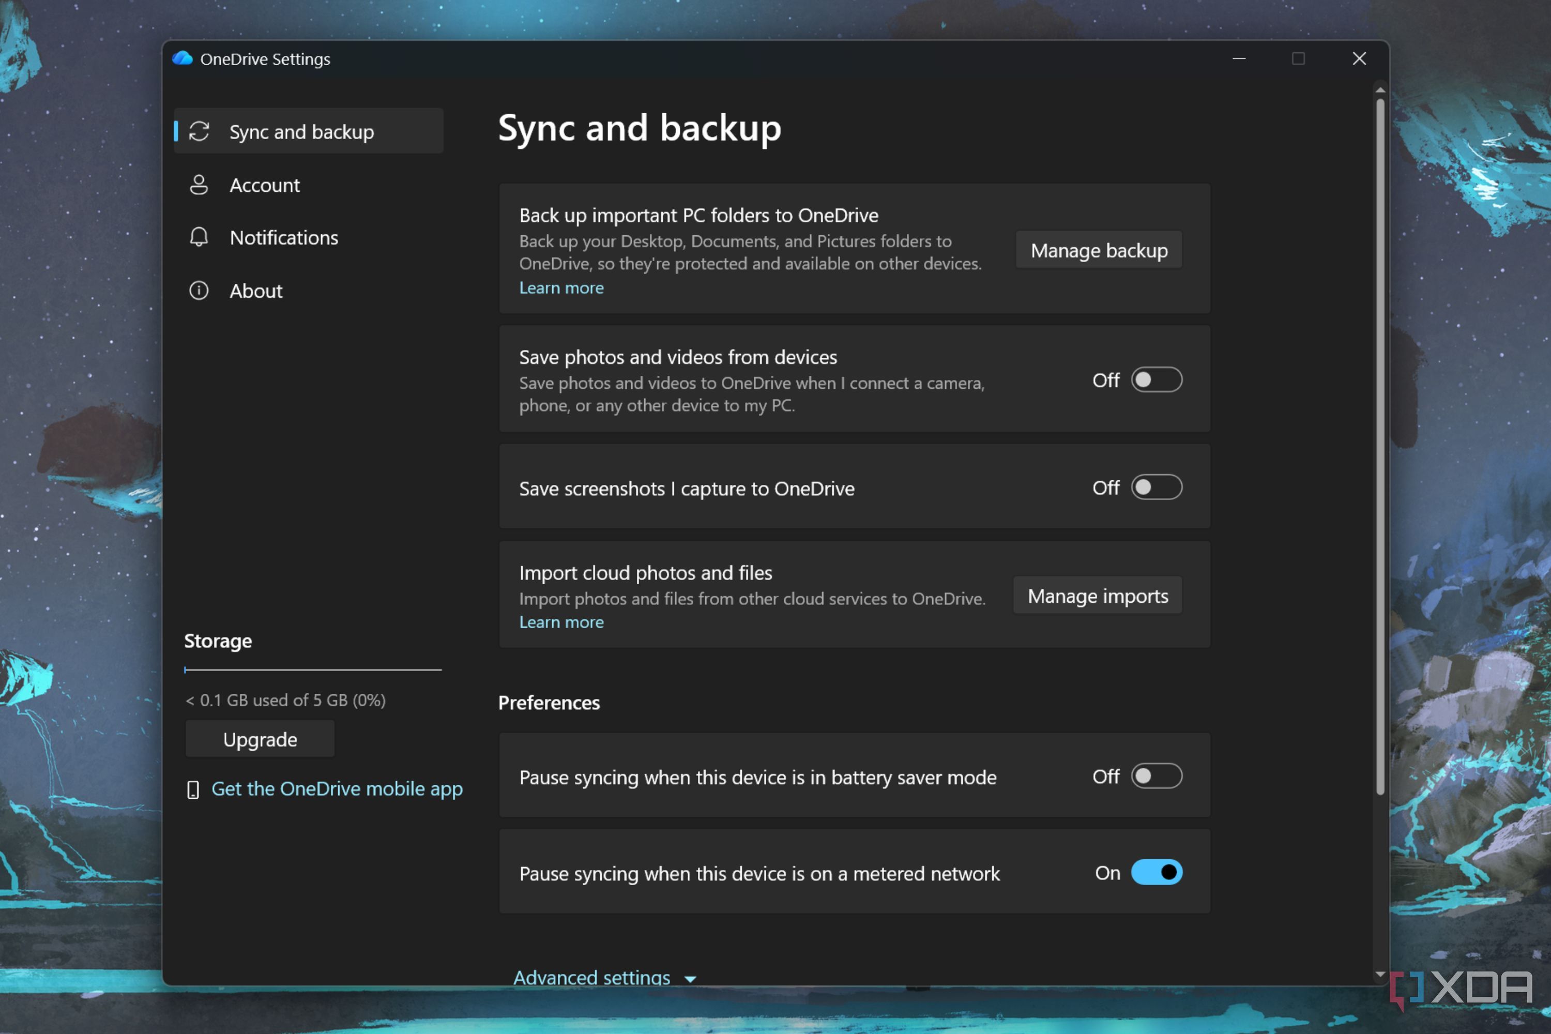This screenshot has width=1551, height=1034.
Task: Open Get the OneDrive mobile app link
Action: point(337,789)
